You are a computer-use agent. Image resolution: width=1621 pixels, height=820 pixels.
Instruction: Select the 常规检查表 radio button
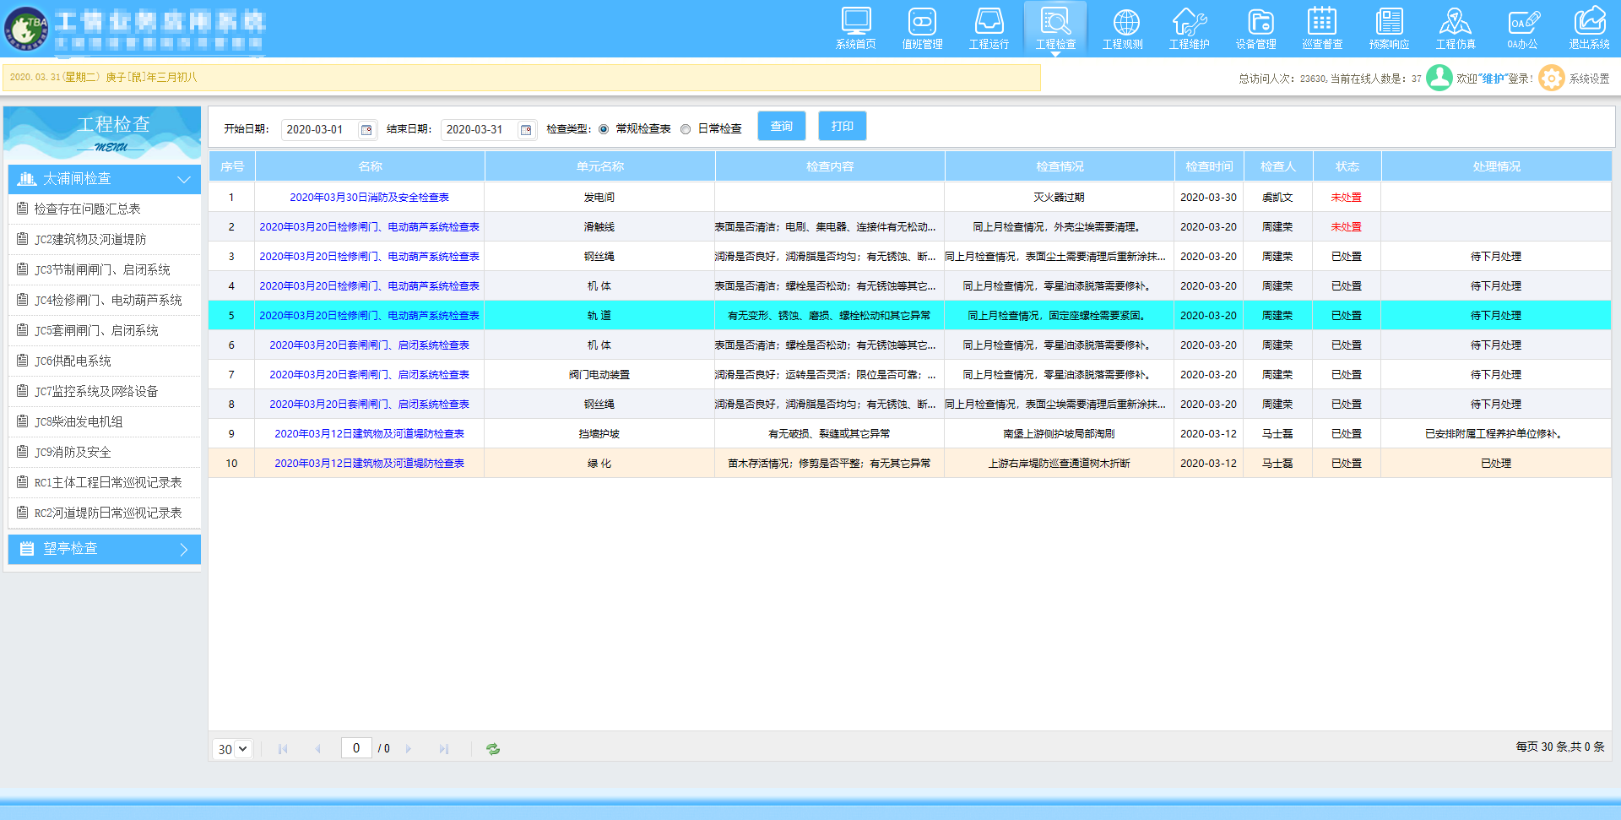[604, 129]
